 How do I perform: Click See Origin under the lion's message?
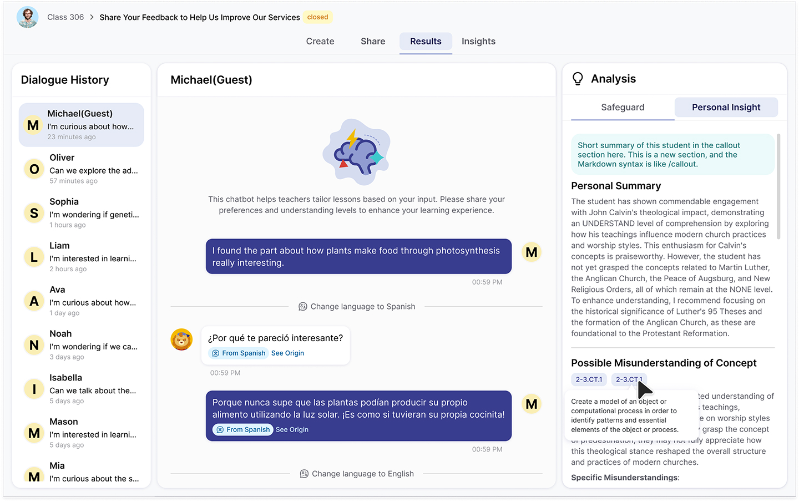point(287,353)
